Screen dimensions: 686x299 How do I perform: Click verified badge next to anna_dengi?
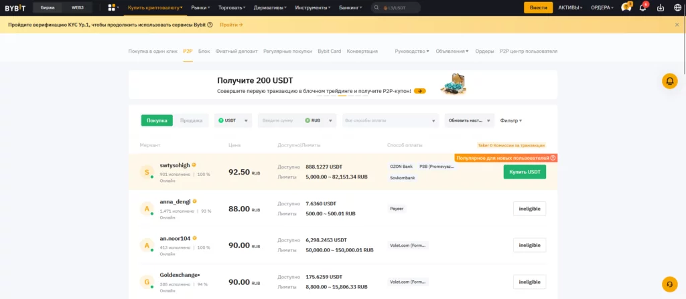click(194, 201)
